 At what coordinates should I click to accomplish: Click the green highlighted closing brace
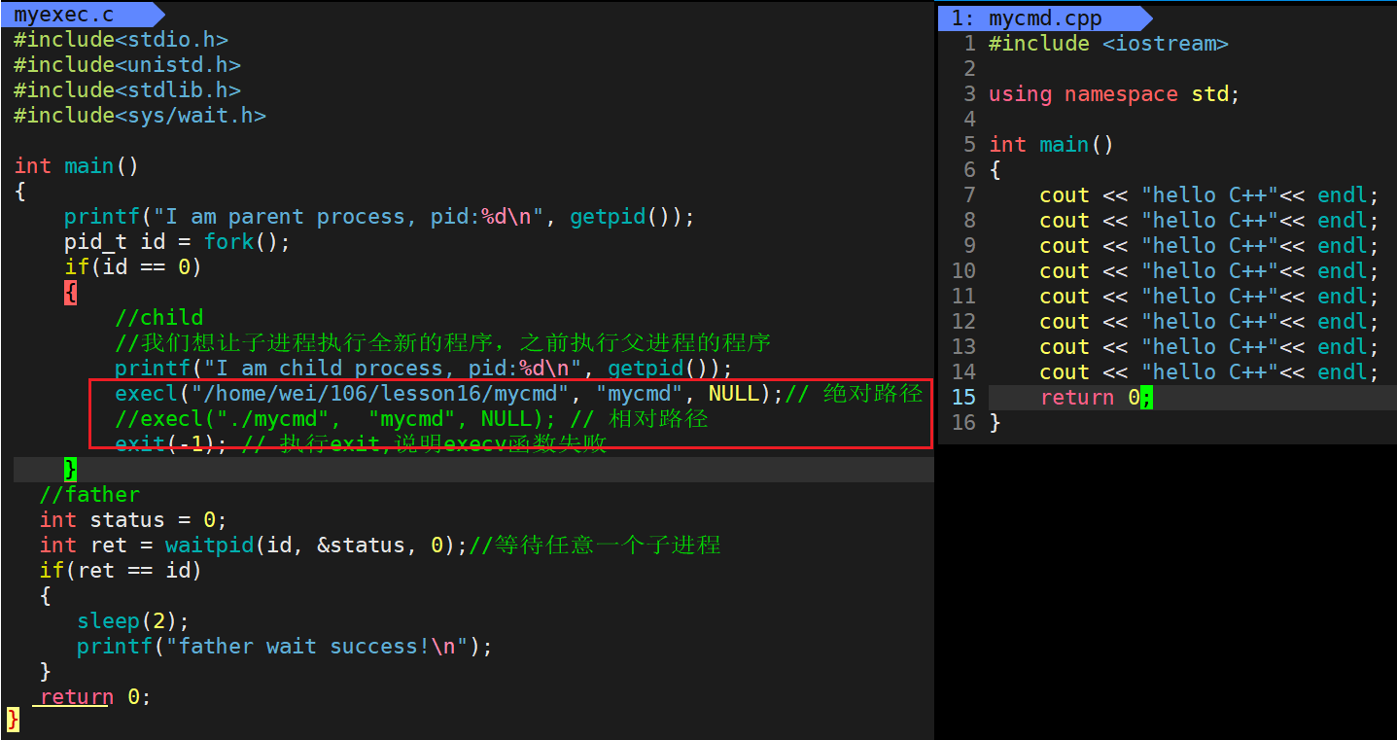70,470
